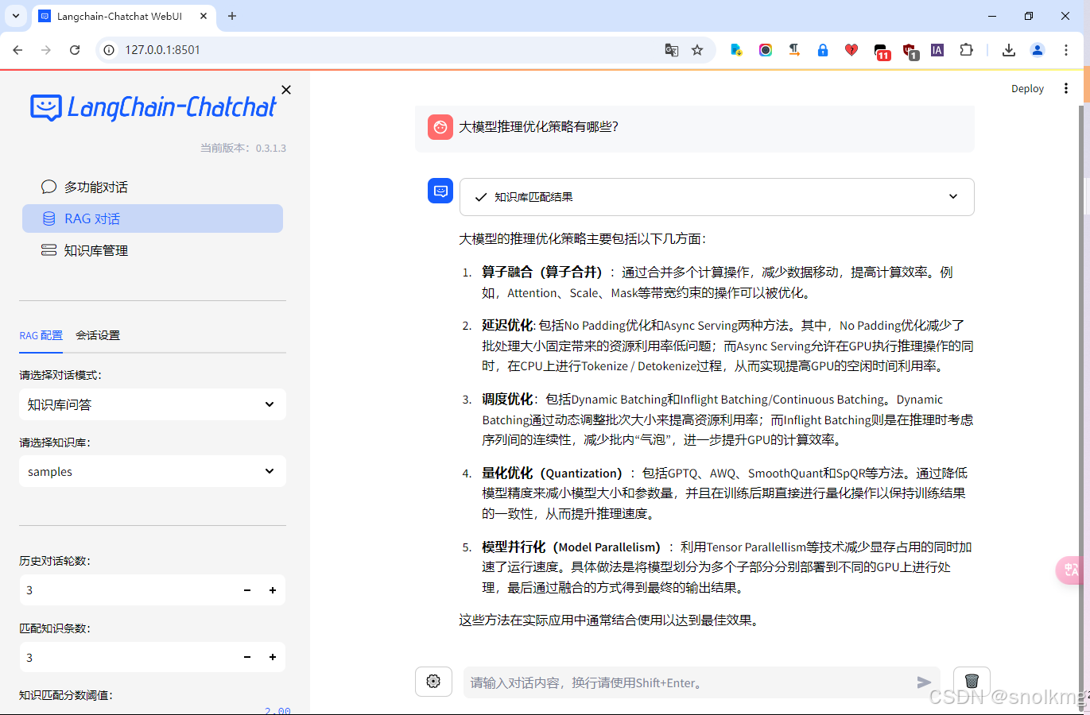The height and width of the screenshot is (715, 1090).
Task: Collapse the 知识库匹配结果 panel
Action: pyautogui.click(x=952, y=196)
